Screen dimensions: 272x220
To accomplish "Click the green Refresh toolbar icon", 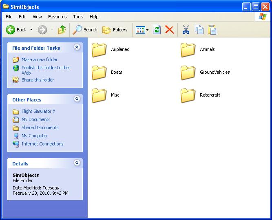I will (157, 30).
